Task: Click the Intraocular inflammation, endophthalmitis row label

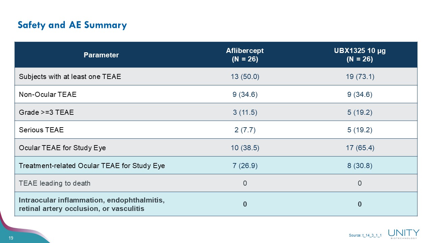Action: [92, 204]
